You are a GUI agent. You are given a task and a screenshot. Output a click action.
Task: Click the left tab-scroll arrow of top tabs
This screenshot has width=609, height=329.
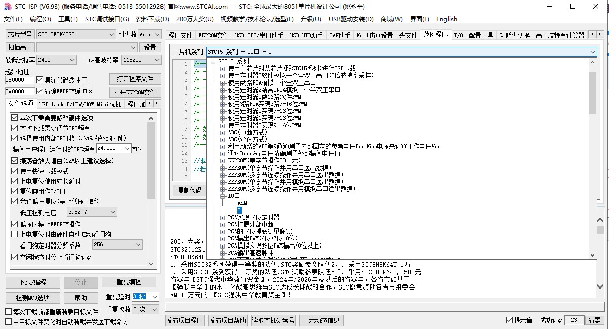[x=592, y=35]
